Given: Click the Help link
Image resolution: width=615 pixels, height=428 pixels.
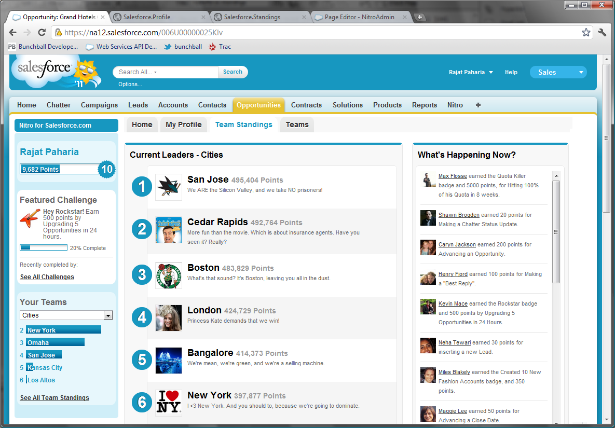Looking at the screenshot, I should click(x=511, y=72).
